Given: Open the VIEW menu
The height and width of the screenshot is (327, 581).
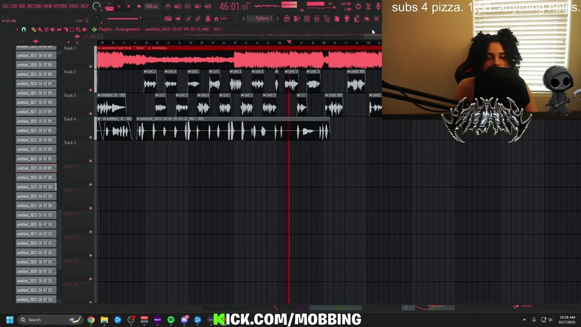Looking at the screenshot, I should pyautogui.click(x=48, y=6).
